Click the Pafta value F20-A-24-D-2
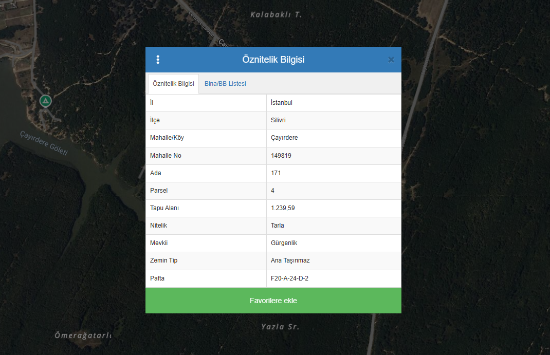The width and height of the screenshot is (550, 355). [x=289, y=278]
